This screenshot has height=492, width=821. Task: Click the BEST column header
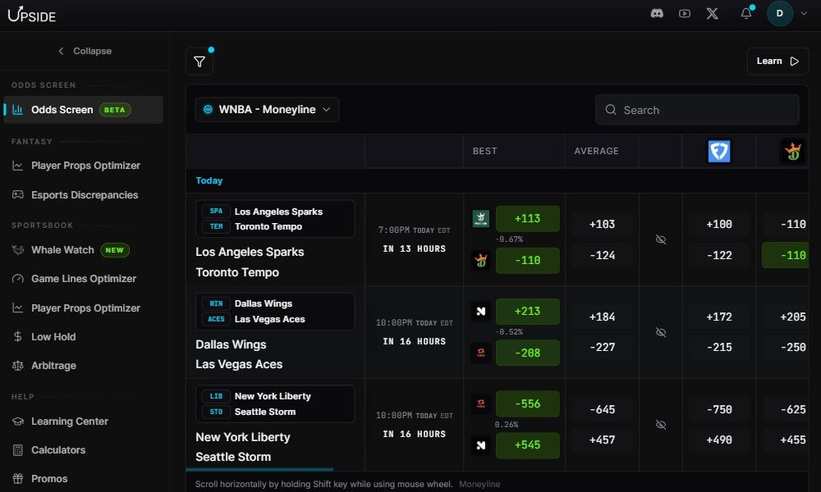(x=485, y=151)
